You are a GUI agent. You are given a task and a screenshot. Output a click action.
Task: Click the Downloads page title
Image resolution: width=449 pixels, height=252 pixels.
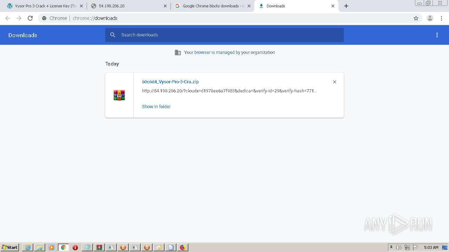coord(23,35)
